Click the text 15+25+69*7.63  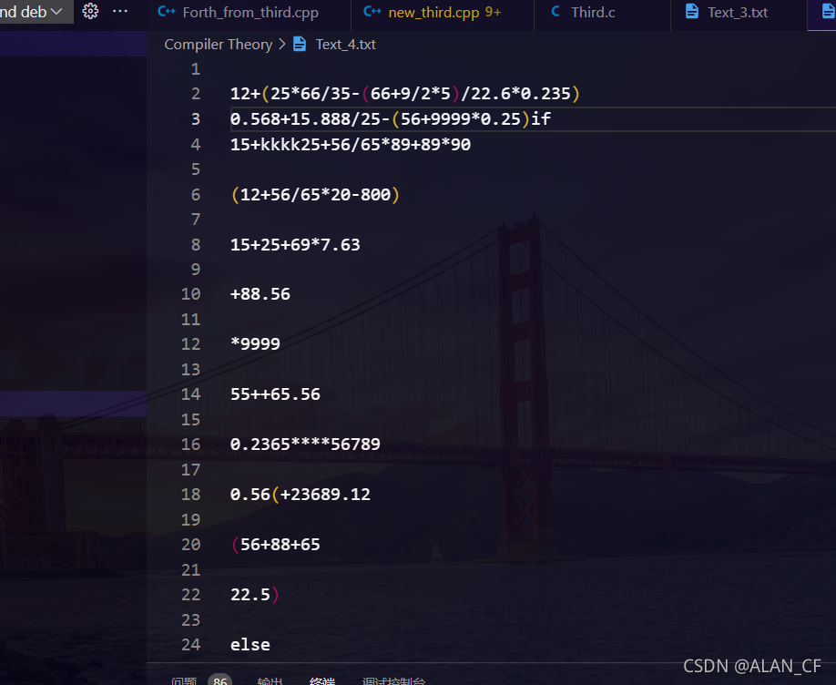295,245
